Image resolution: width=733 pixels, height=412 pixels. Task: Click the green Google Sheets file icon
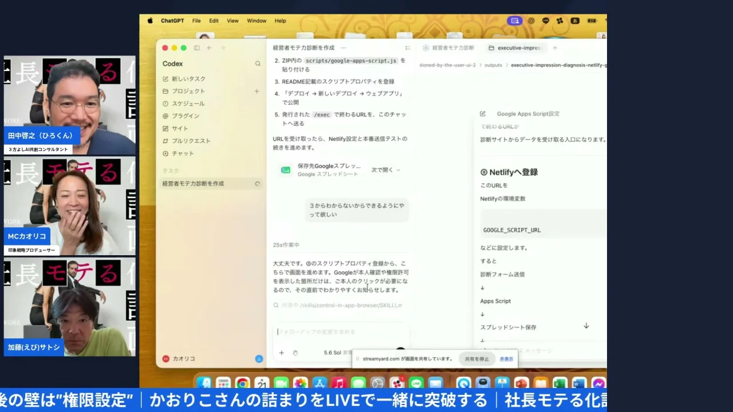point(285,170)
